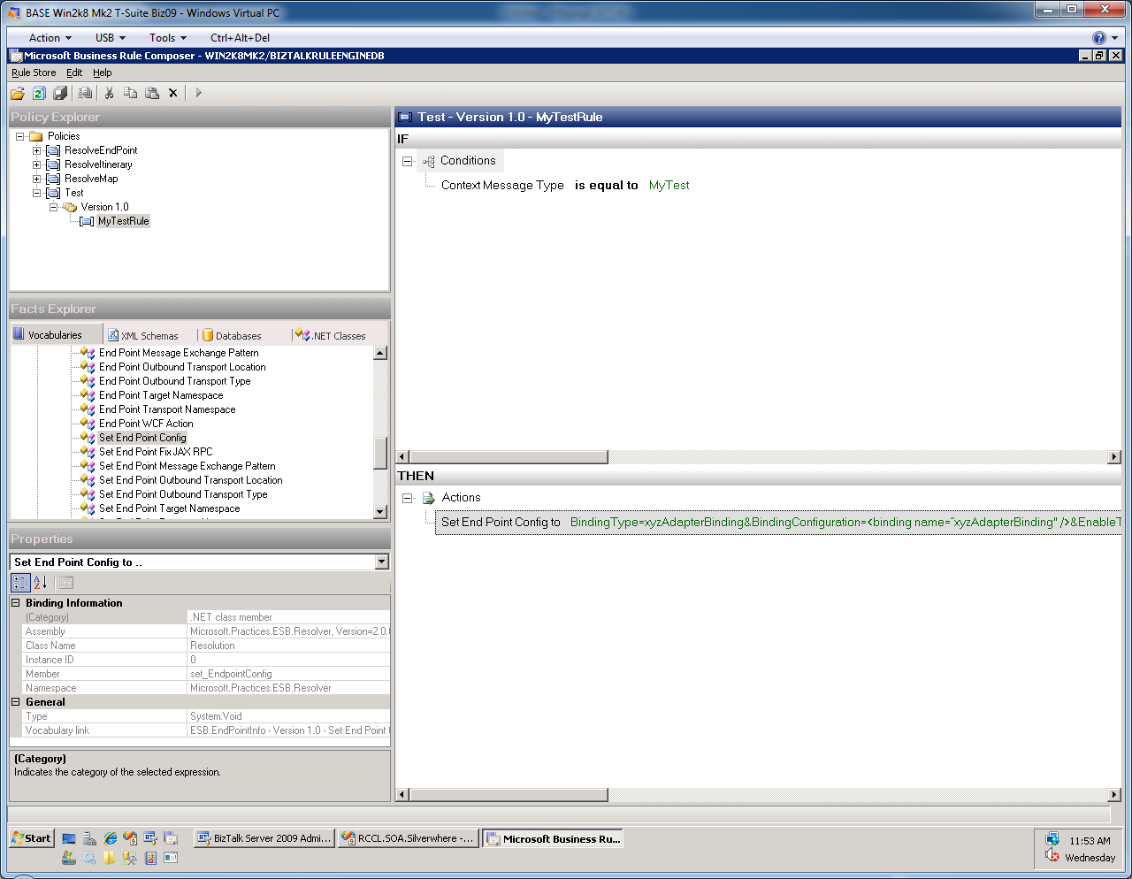
Task: Switch to the Databases tab
Action: pos(232,336)
